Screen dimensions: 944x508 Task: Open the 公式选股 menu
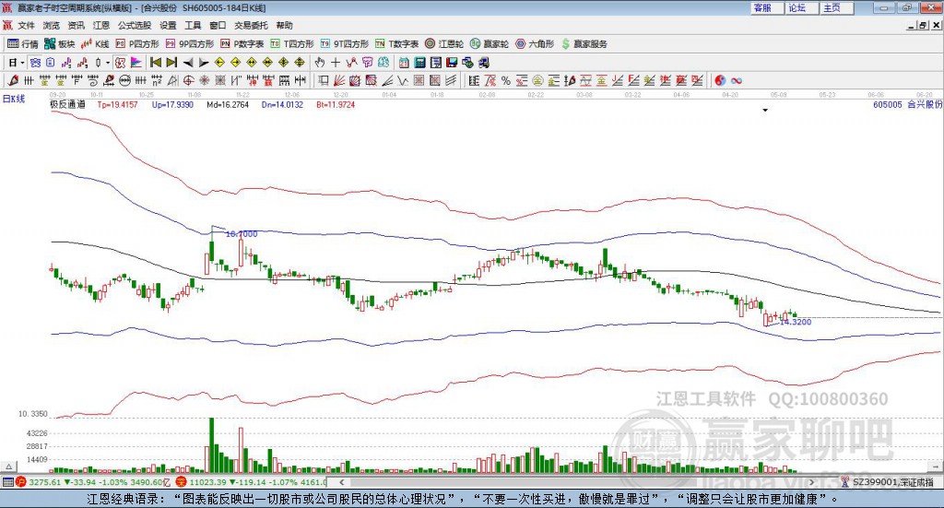click(x=135, y=25)
